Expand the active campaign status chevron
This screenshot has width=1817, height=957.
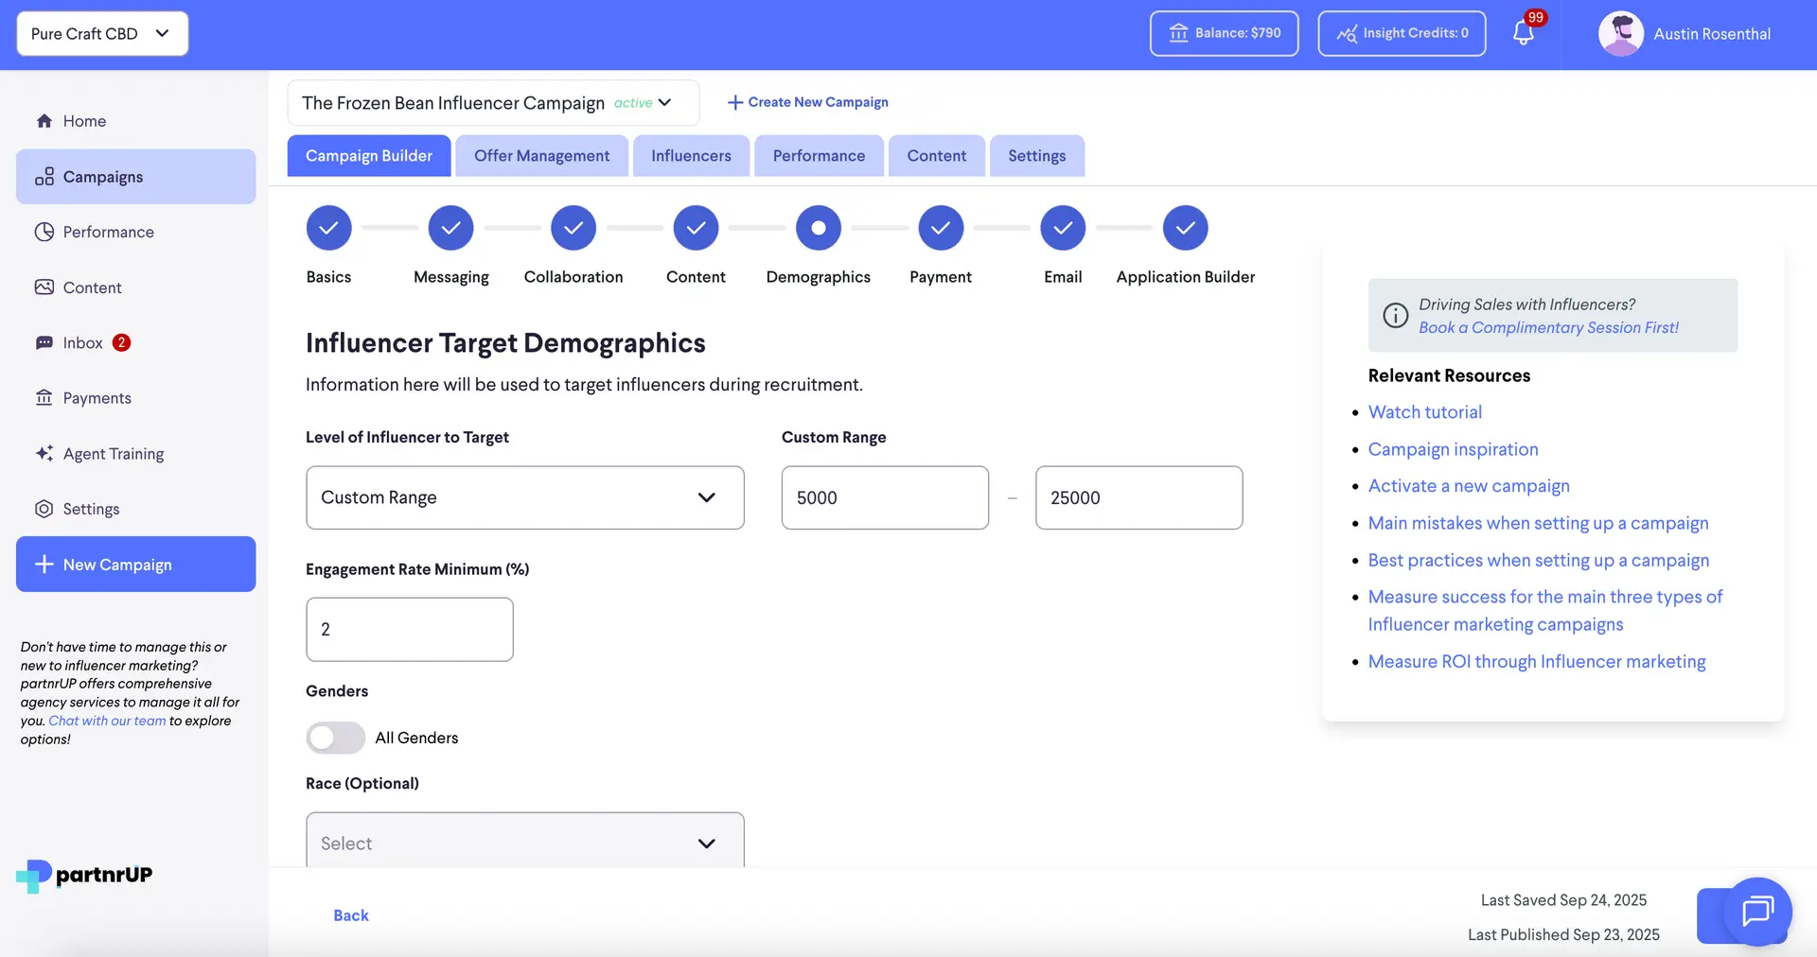click(665, 102)
